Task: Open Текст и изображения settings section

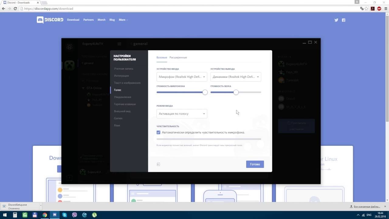Action: [x=127, y=83]
